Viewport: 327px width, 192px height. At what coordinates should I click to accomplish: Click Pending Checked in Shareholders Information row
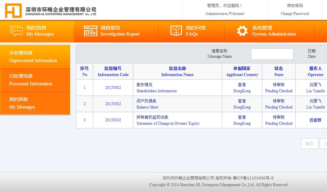pos(279,91)
